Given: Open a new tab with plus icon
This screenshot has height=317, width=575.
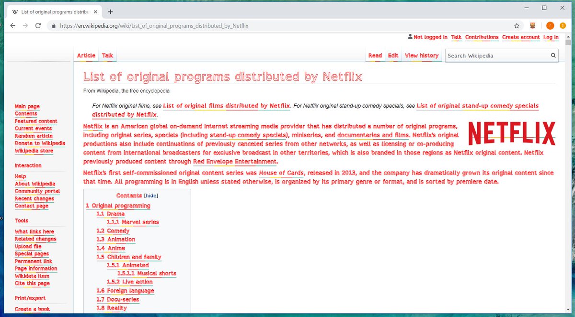Looking at the screenshot, I should click(110, 11).
